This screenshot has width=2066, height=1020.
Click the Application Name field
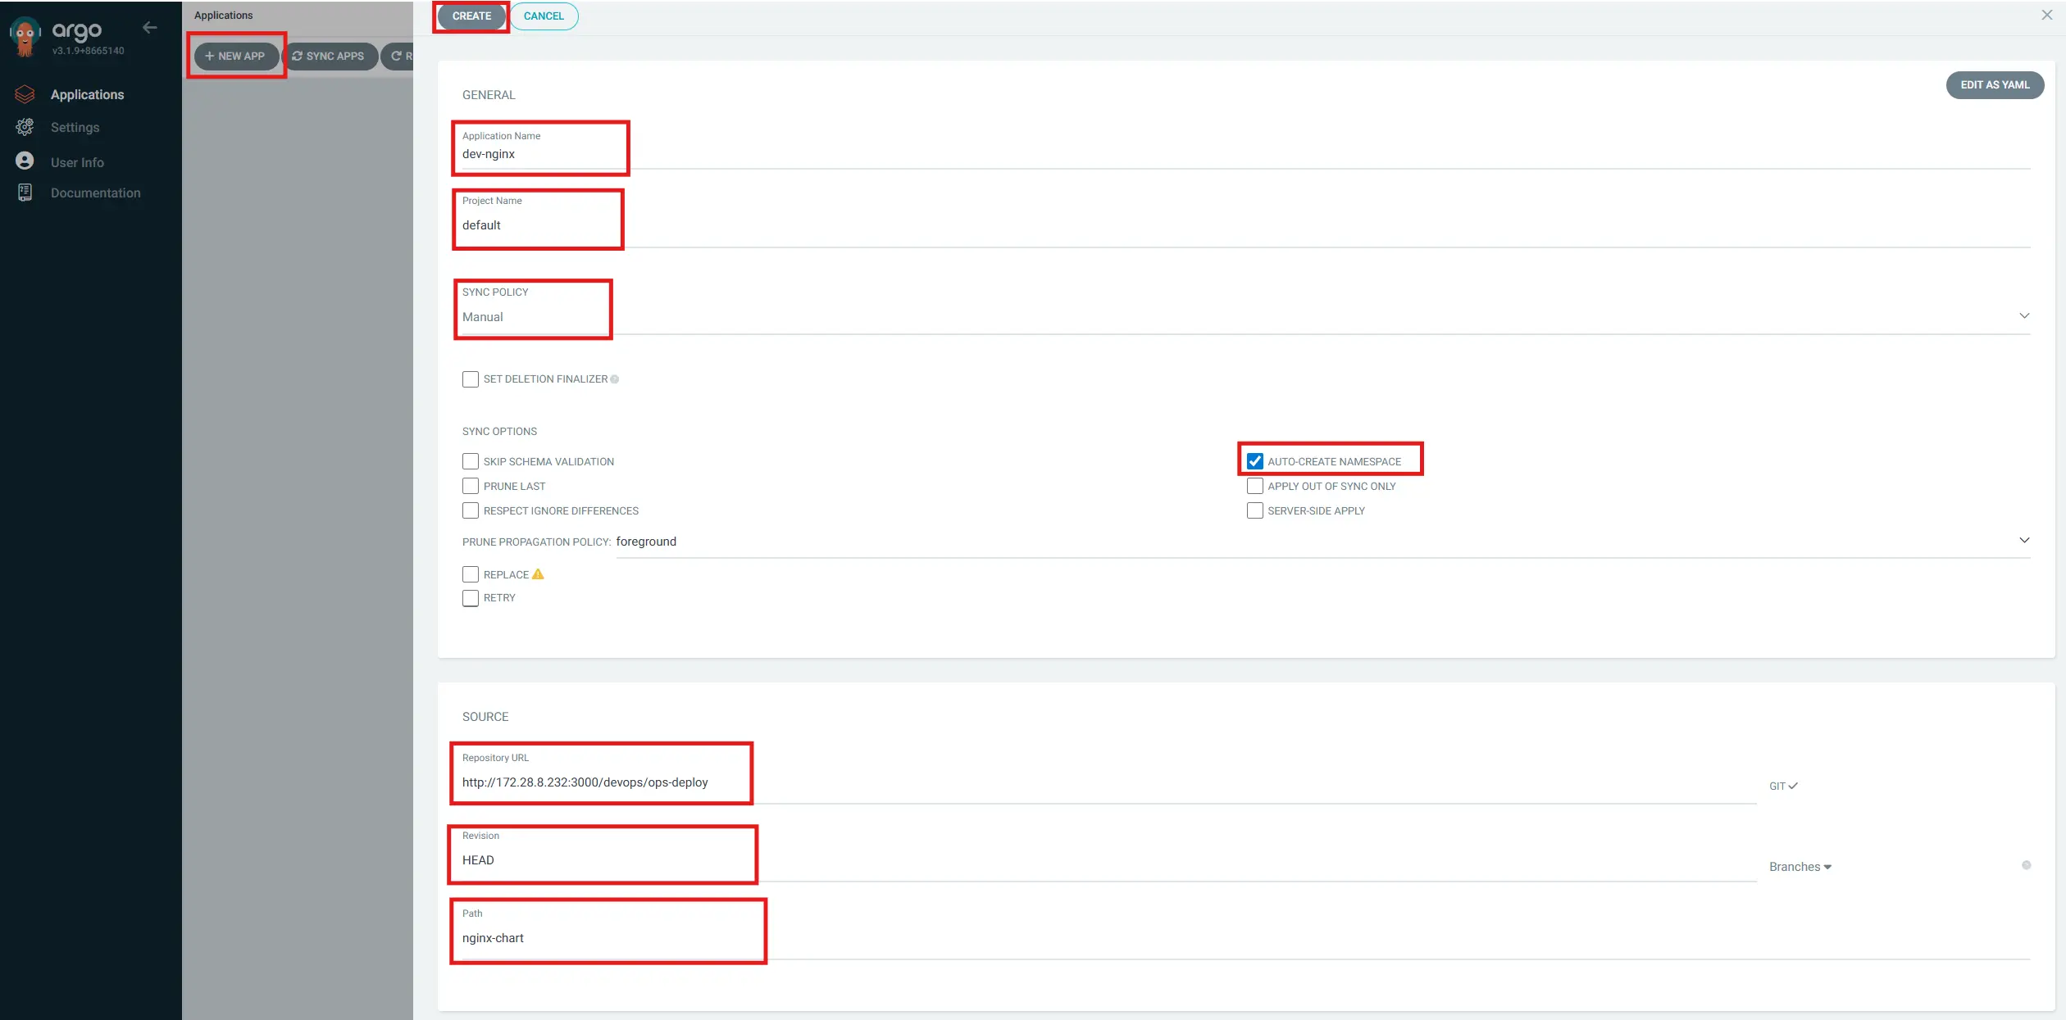click(540, 153)
